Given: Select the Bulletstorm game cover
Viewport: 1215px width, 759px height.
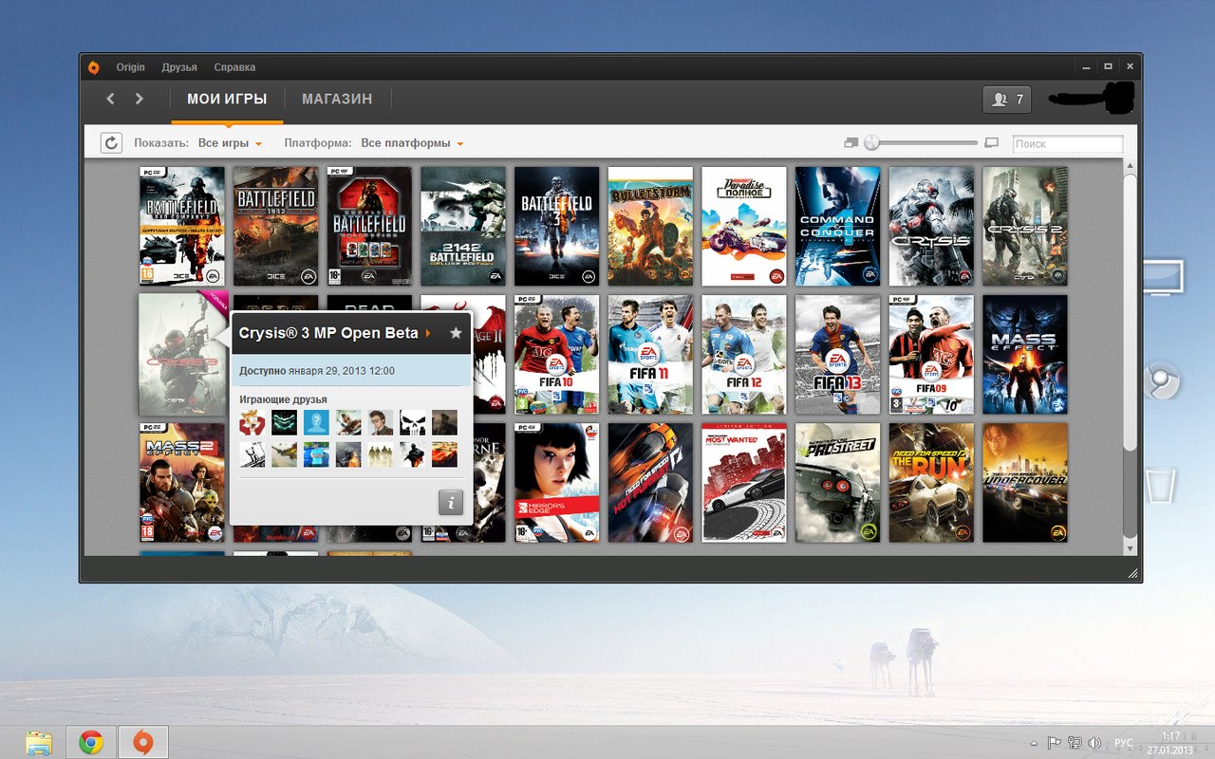Looking at the screenshot, I should (651, 227).
